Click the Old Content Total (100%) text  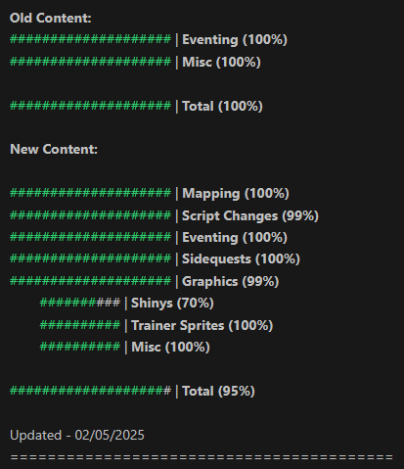(x=222, y=106)
